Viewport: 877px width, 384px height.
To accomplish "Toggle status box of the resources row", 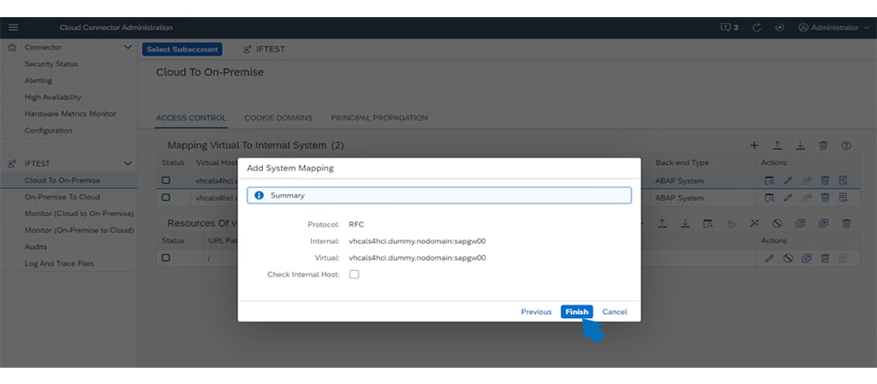I will point(166,257).
